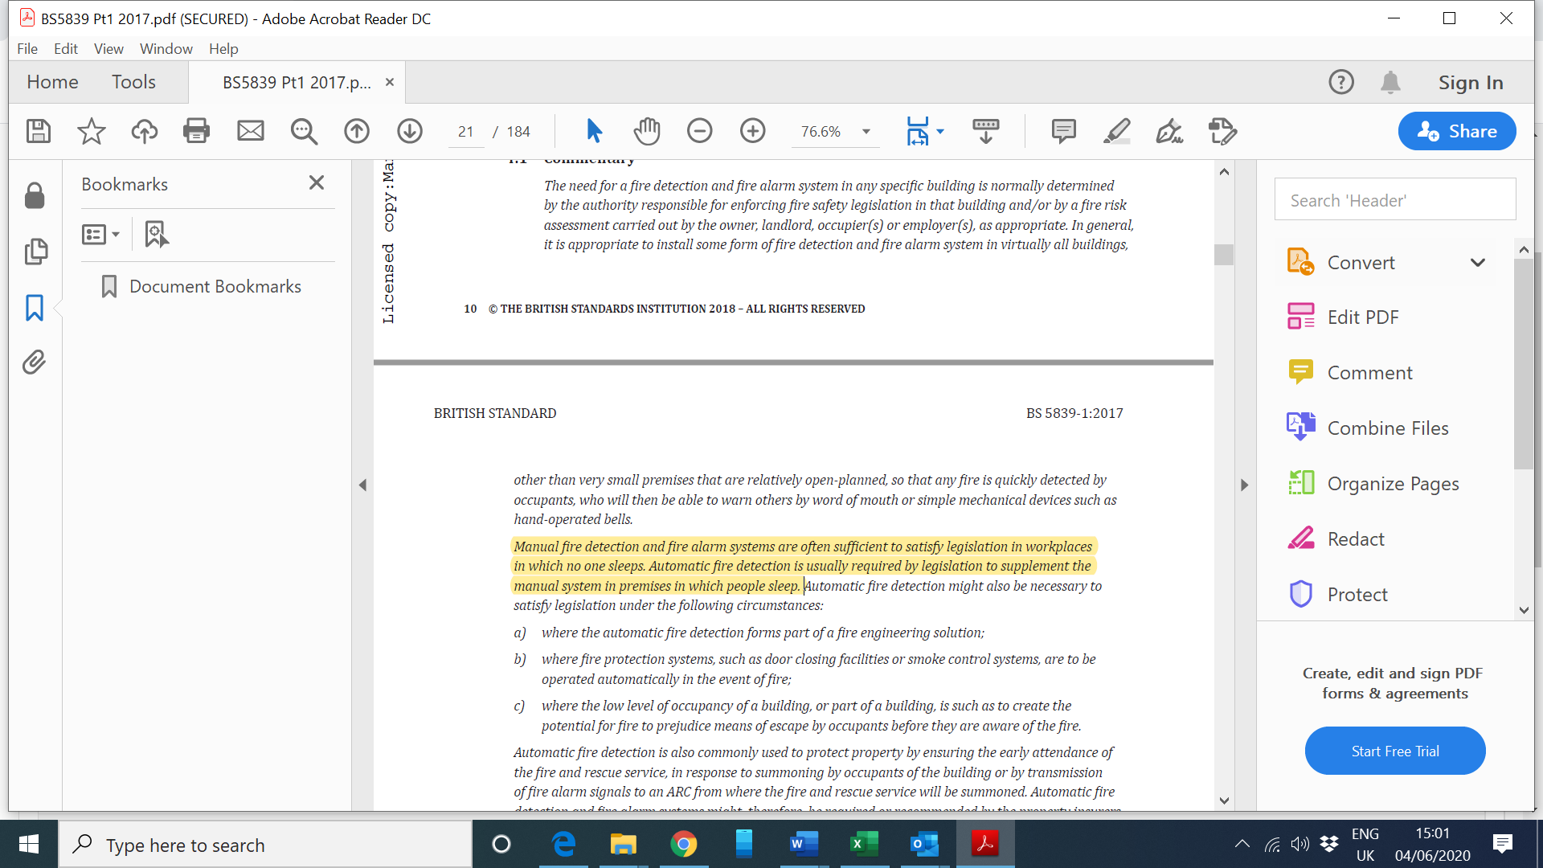The width and height of the screenshot is (1543, 868).
Task: Open the Attachments paperclip panel
Action: point(34,362)
